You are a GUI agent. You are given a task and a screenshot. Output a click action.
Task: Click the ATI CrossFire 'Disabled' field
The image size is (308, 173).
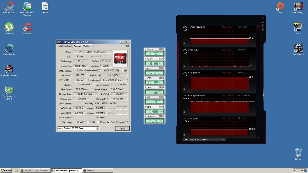(x=100, y=117)
